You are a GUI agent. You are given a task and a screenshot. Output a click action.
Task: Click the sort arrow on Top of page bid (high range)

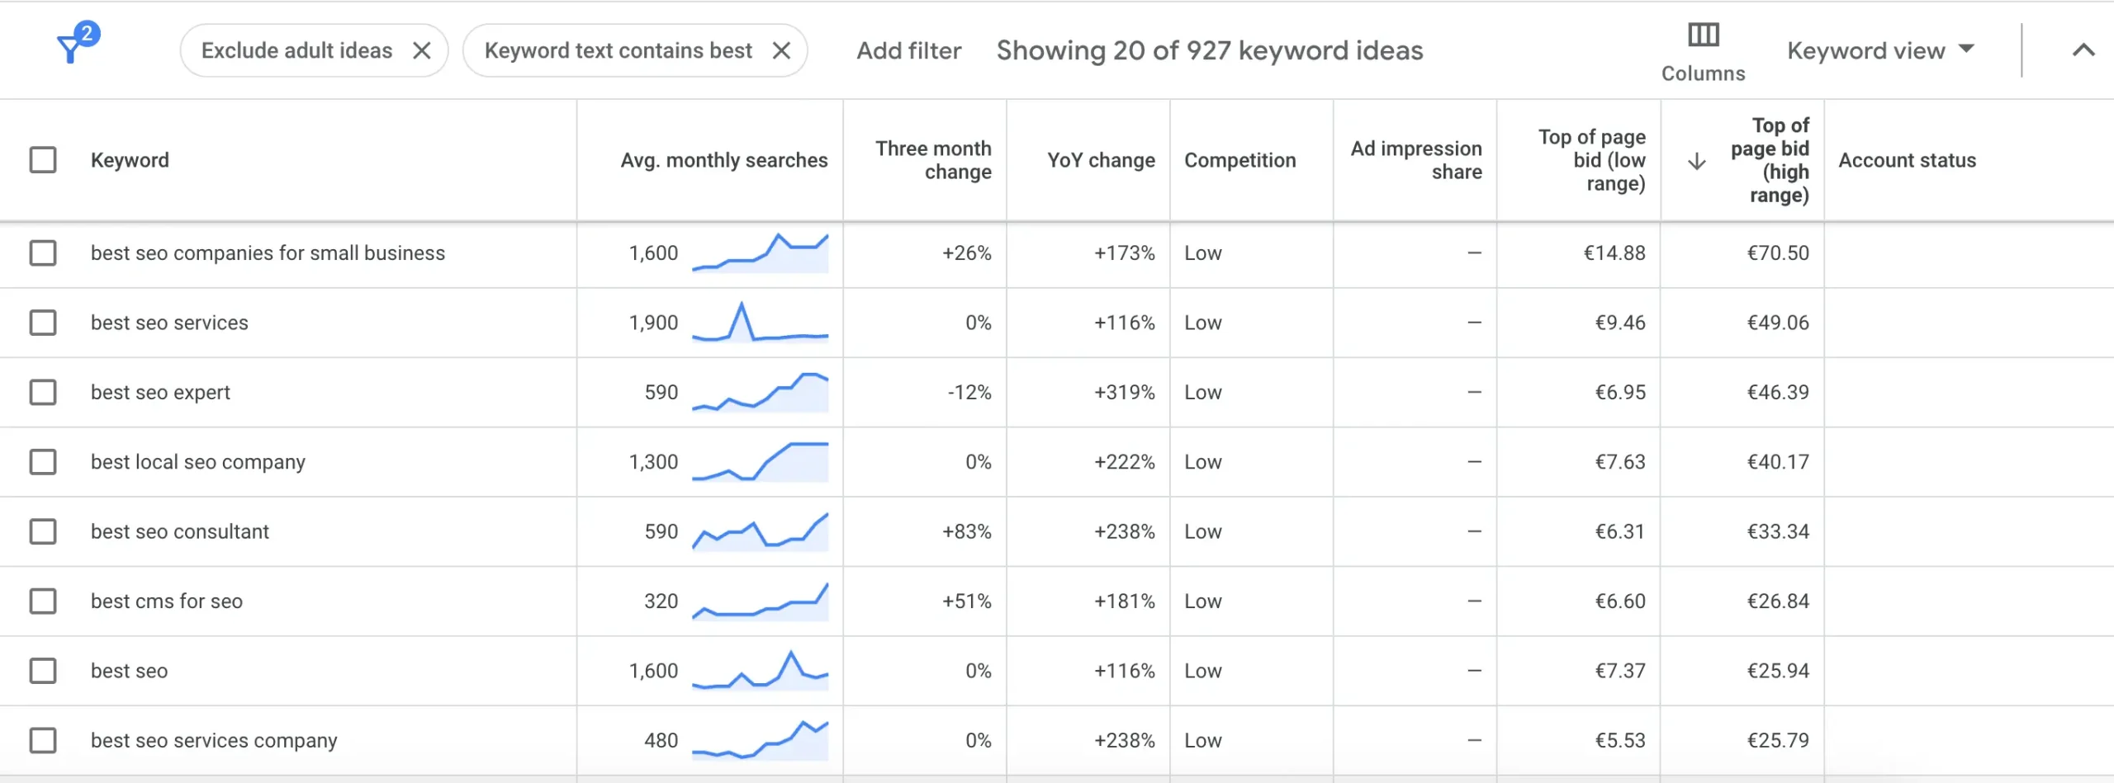point(1696,161)
